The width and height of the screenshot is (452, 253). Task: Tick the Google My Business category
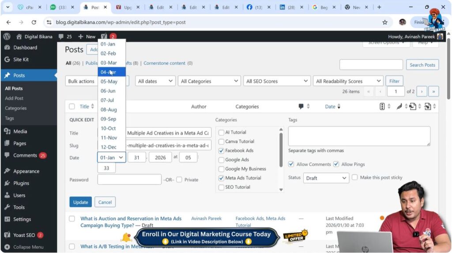(222, 169)
